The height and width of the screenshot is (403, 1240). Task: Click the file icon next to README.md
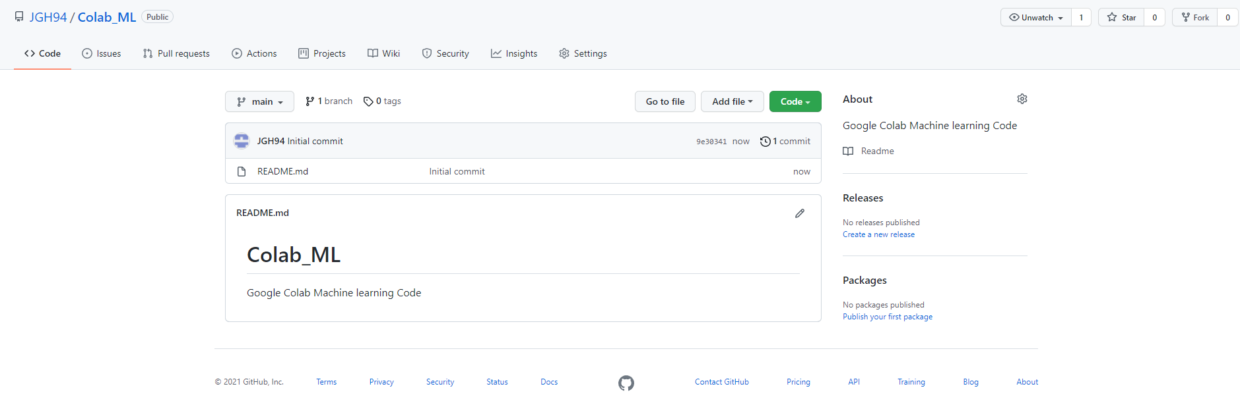tap(242, 171)
